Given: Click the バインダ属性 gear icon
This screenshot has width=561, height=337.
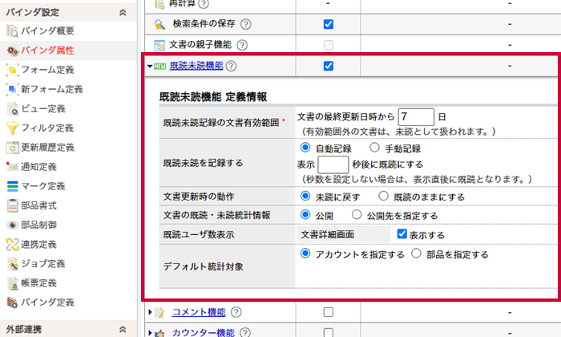Looking at the screenshot, I should coord(12,51).
